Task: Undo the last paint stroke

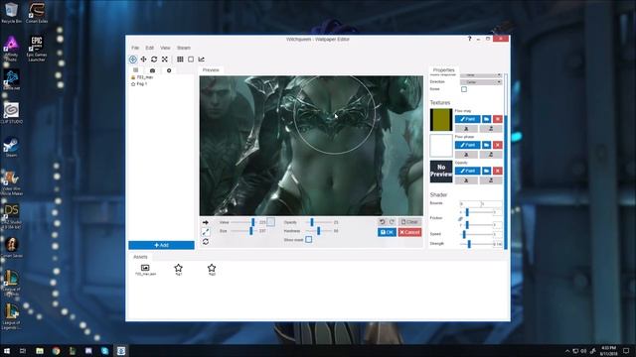Action: tap(382, 222)
